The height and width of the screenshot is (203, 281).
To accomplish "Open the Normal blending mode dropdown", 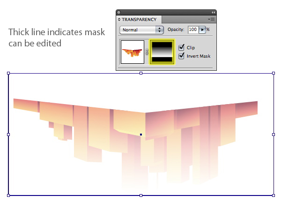I will pos(141,30).
